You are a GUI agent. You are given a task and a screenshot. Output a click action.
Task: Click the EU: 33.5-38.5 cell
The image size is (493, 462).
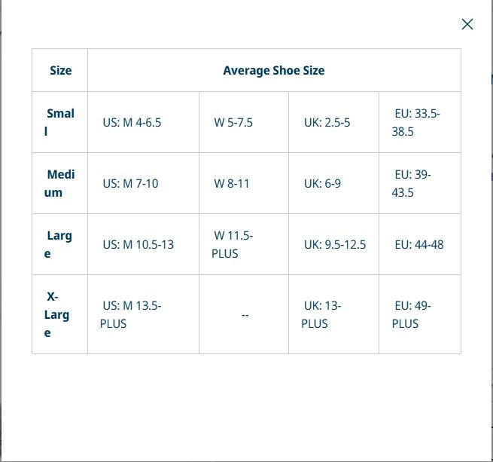[415, 122]
